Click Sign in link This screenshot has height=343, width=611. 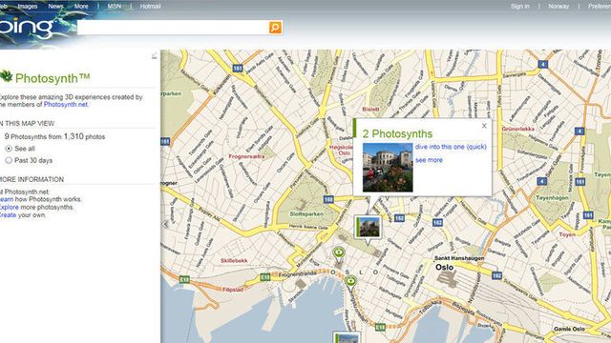point(519,7)
